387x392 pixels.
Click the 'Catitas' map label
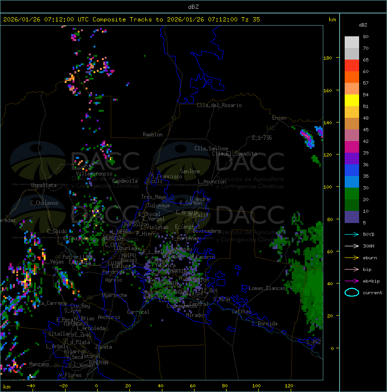pyautogui.click(x=241, y=311)
